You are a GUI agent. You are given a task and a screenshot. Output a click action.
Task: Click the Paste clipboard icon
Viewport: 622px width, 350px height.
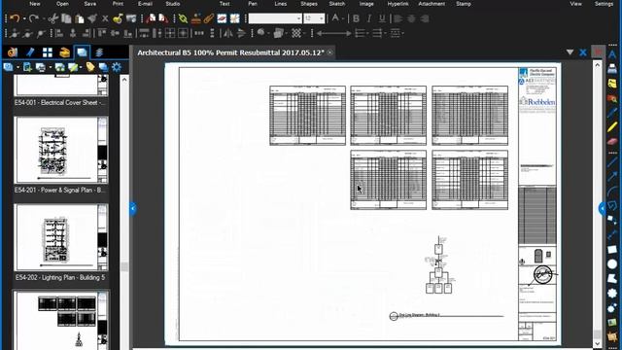[80, 18]
